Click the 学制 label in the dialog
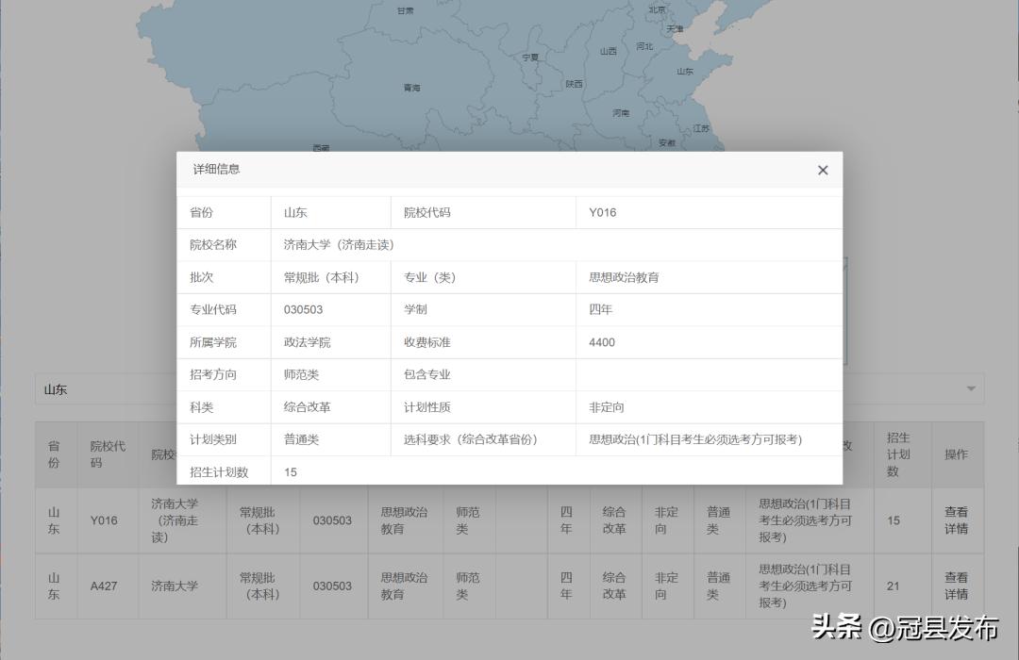Image resolution: width=1019 pixels, height=660 pixels. (x=415, y=310)
